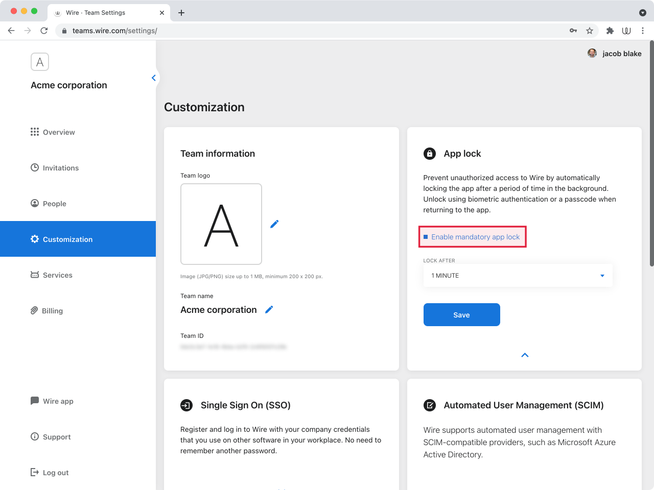Click the Customization page heading
This screenshot has width=654, height=490.
click(x=204, y=107)
